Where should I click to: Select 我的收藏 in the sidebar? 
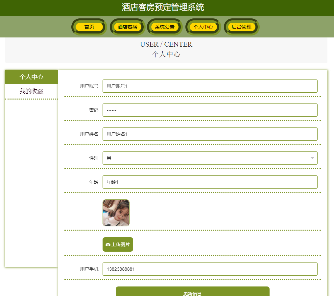click(x=31, y=91)
